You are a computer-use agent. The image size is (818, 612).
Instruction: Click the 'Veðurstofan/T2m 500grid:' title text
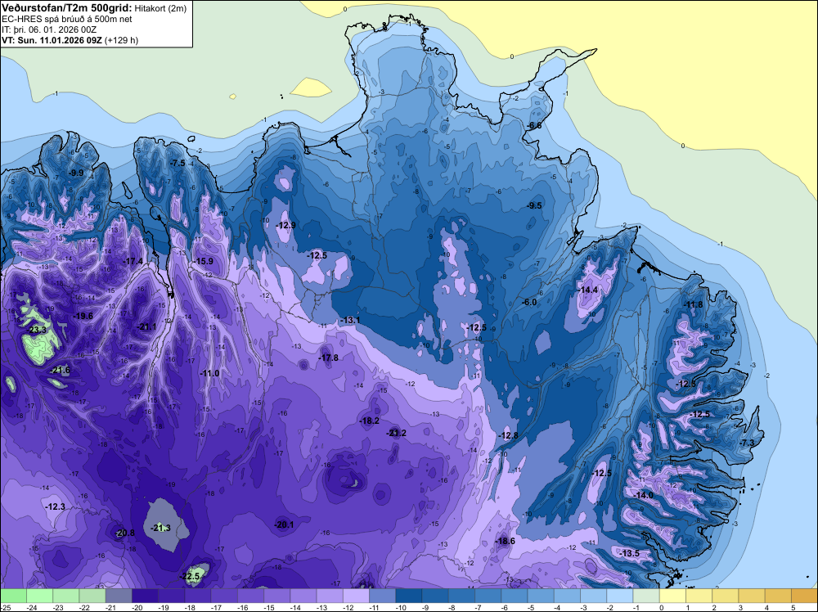67,7
